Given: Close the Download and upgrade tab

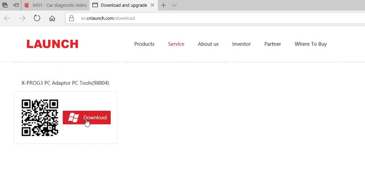Looking at the screenshot, I should [x=152, y=5].
